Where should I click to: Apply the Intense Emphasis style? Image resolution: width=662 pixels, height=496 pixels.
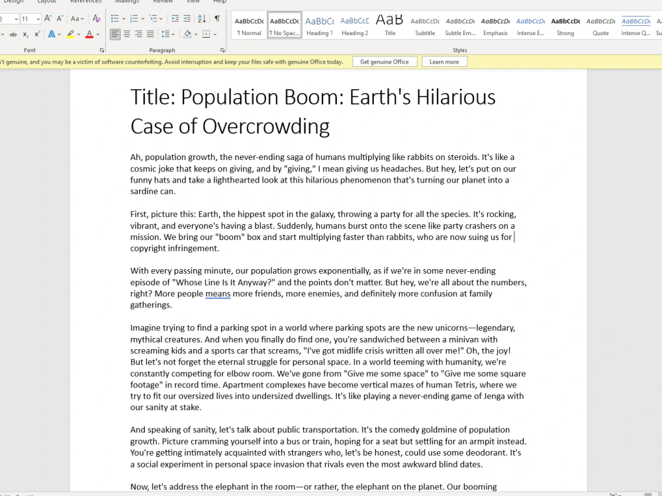pyautogui.click(x=530, y=25)
